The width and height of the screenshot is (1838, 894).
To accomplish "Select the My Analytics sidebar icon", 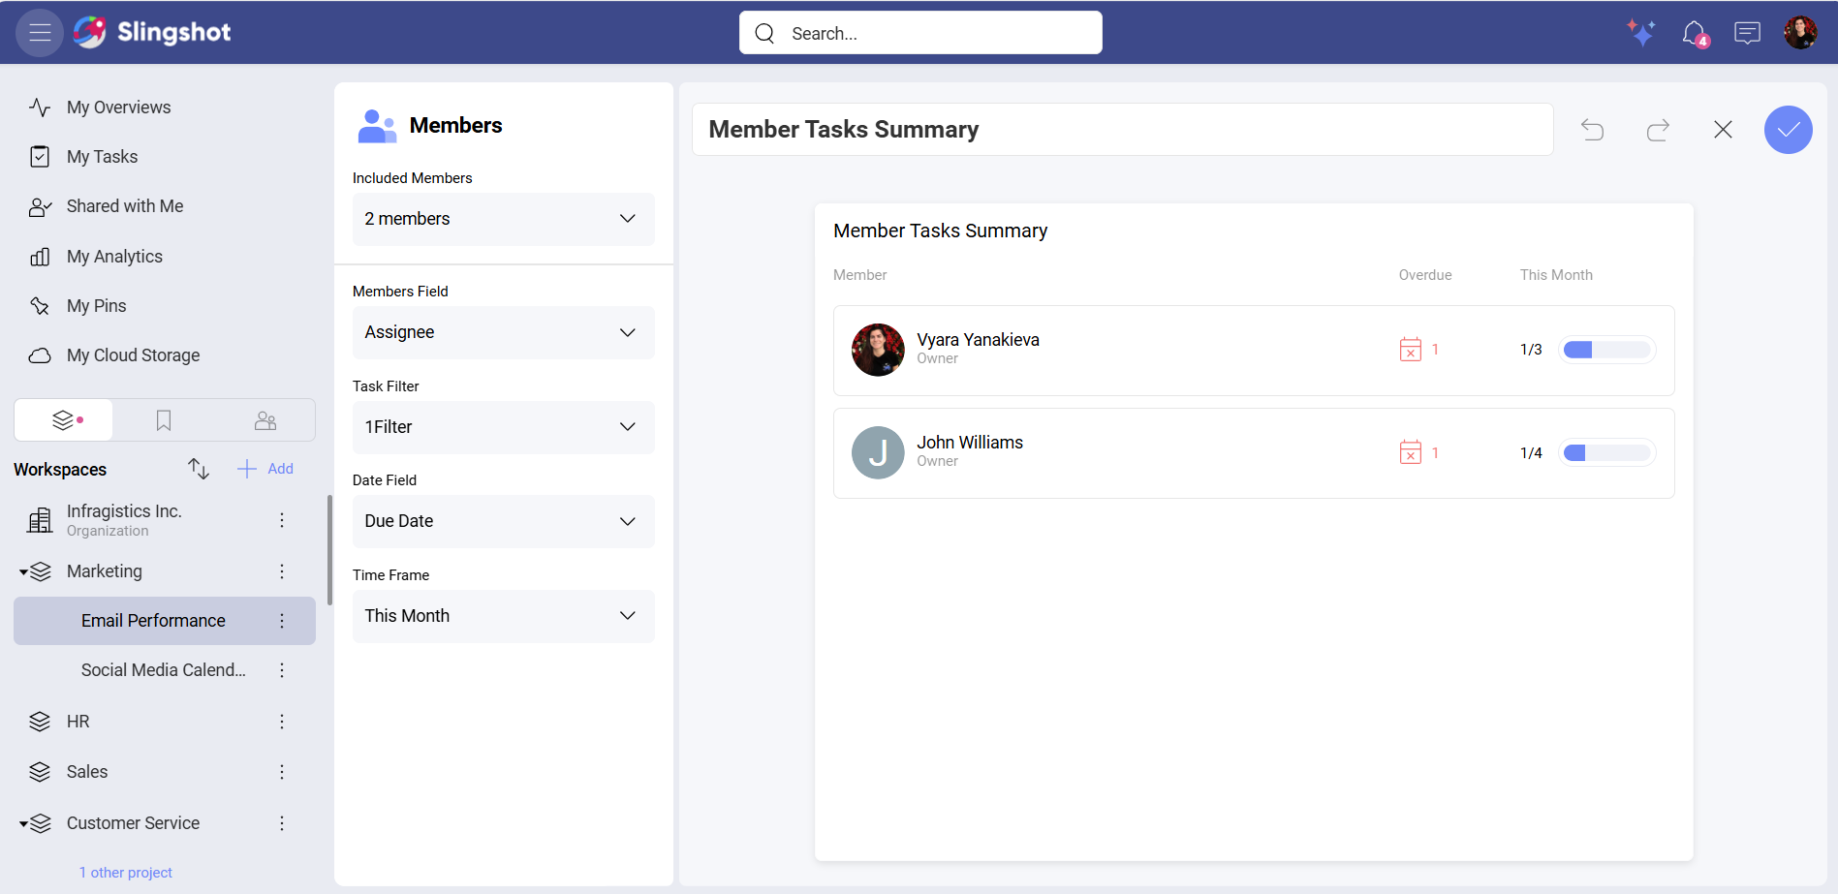I will (x=40, y=256).
